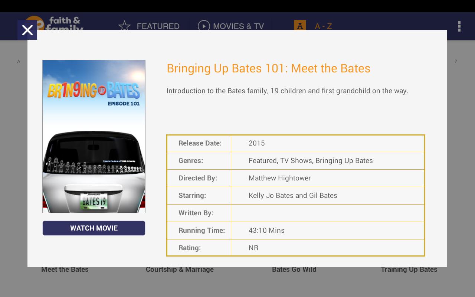The width and height of the screenshot is (475, 297).
Task: Open Courtship & Marriage in background list
Action: [180, 270]
